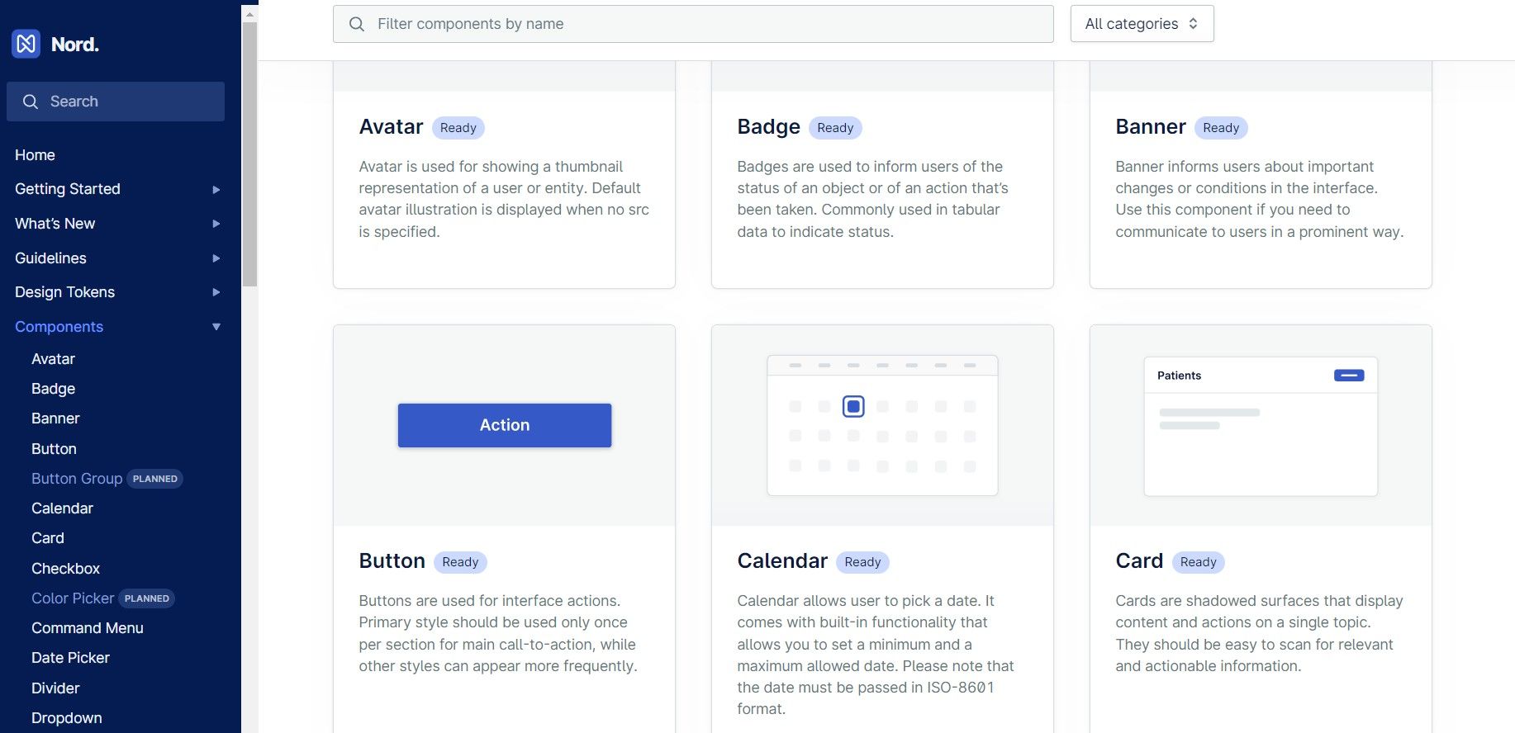Click the Calendar preview selected date icon
The width and height of the screenshot is (1515, 733).
coord(853,406)
